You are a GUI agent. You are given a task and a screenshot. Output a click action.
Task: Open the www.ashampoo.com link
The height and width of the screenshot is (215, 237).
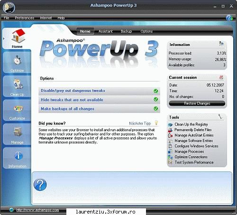[x=37, y=210]
